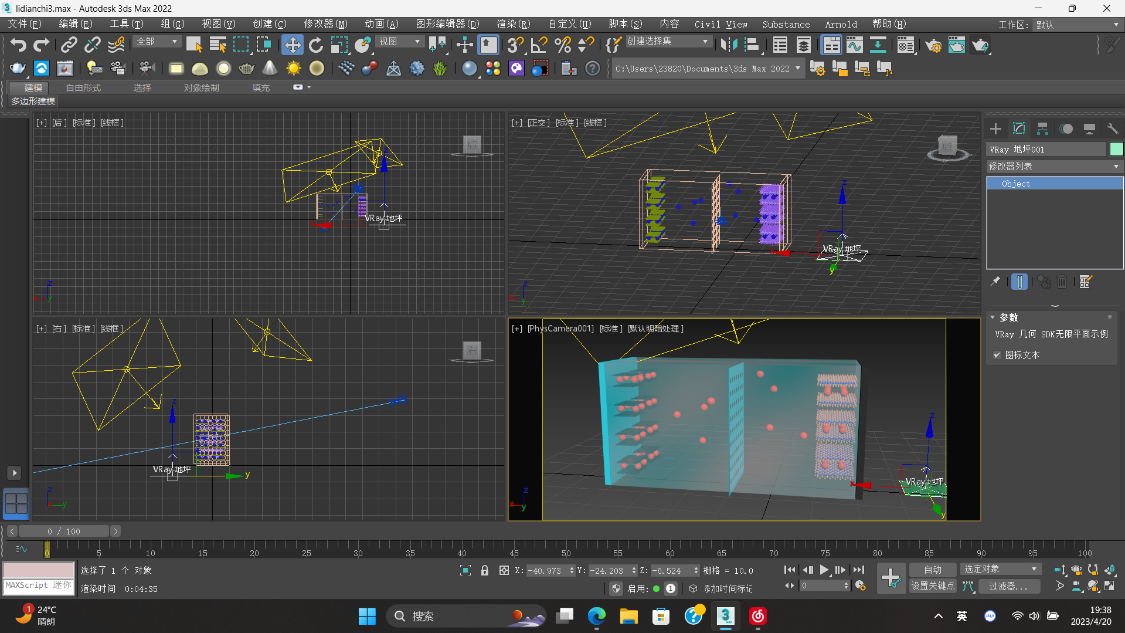This screenshot has width=1125, height=633.
Task: Click the 多边形建模 panel button
Action: (33, 101)
